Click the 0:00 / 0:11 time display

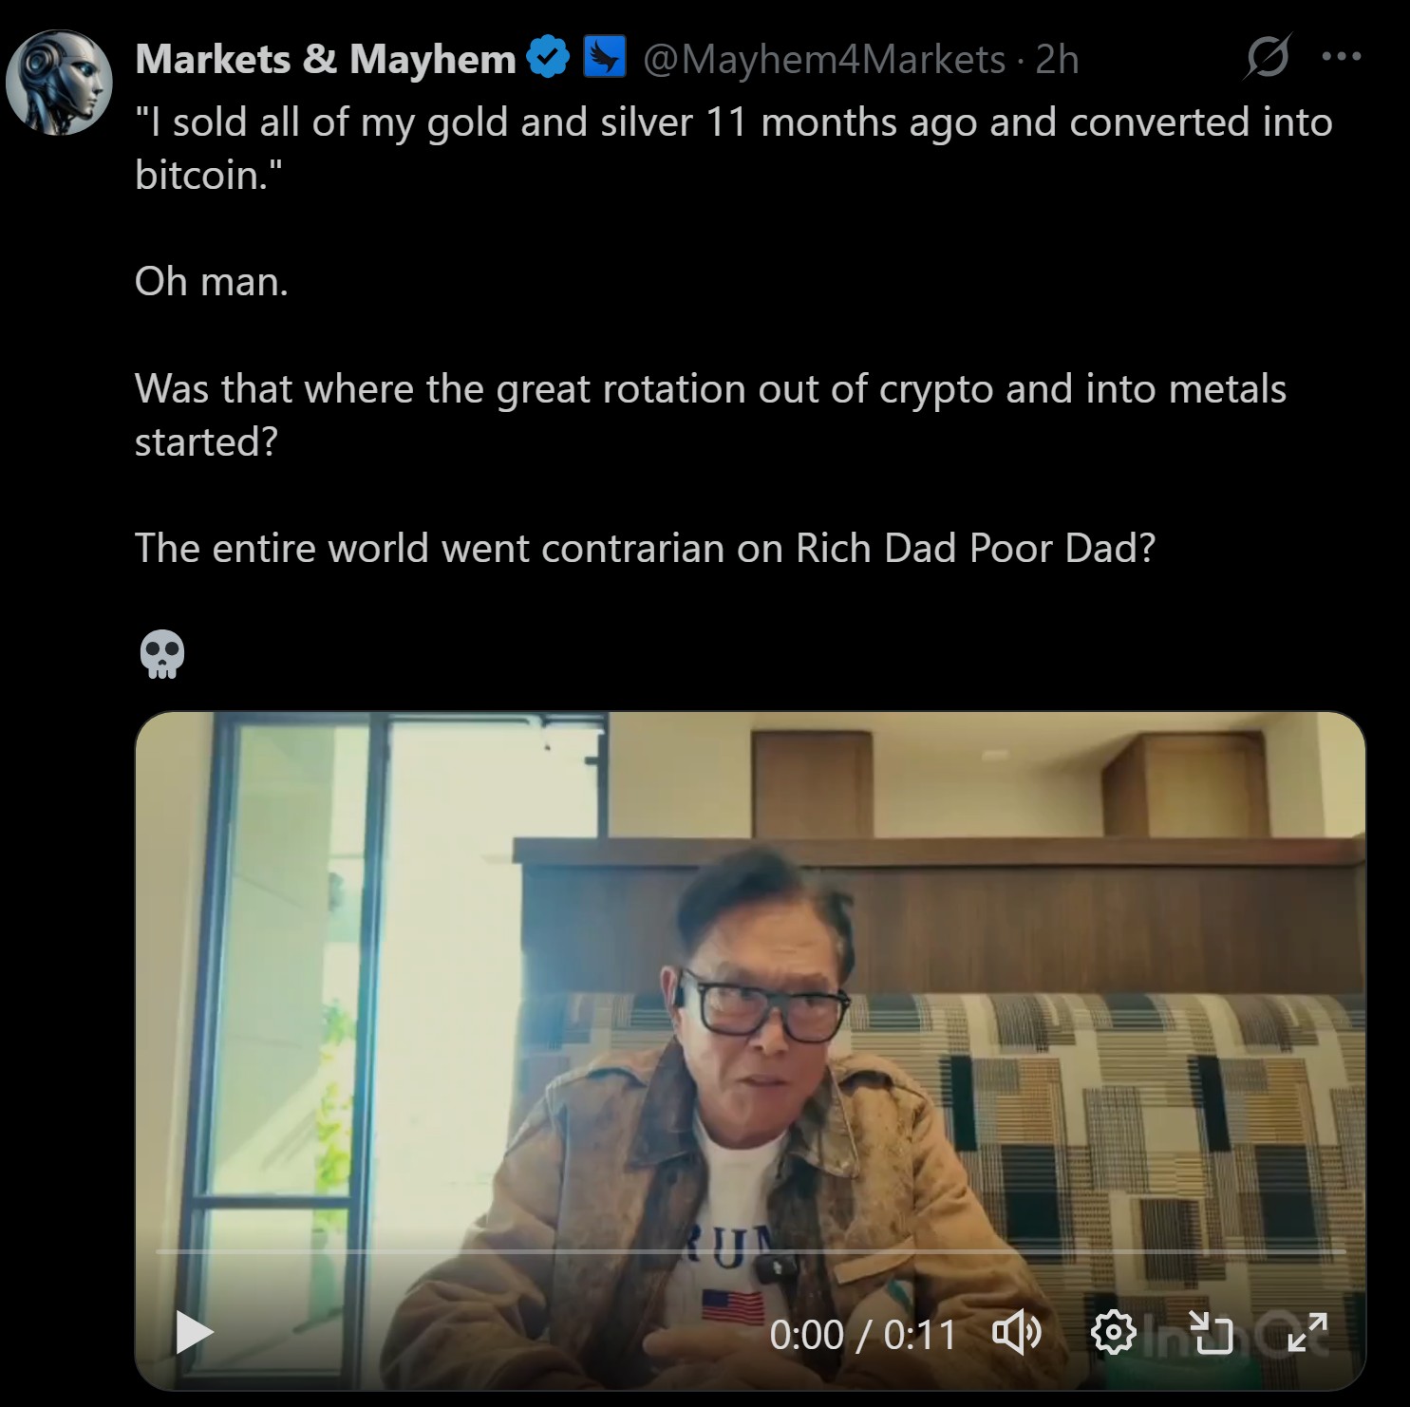[862, 1334]
